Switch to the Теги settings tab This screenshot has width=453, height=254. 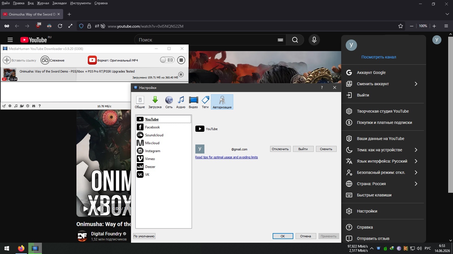tap(205, 102)
